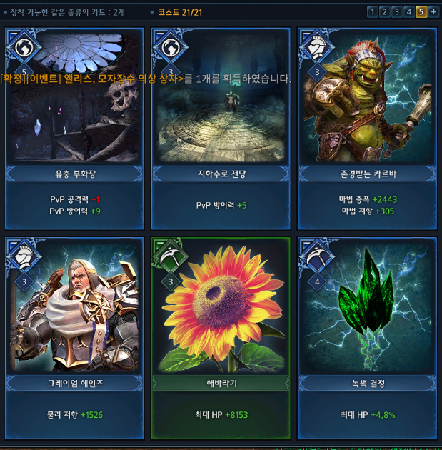Click globe icon on 유충 부화장 card
Viewport: 442px width, 450px height.
pyautogui.click(x=24, y=47)
